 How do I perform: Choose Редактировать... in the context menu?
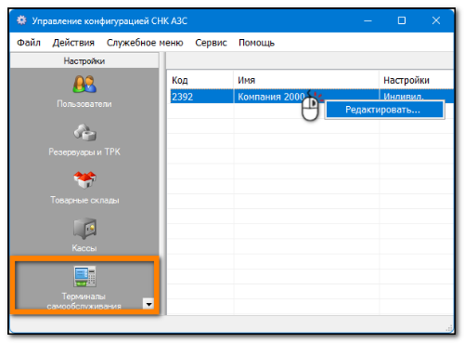[x=384, y=110]
